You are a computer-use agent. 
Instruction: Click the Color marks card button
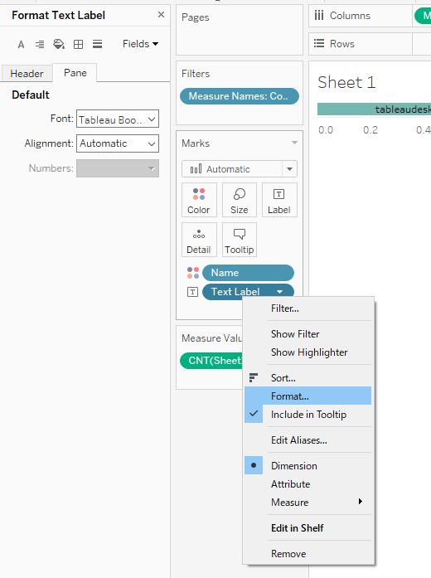[x=199, y=200]
